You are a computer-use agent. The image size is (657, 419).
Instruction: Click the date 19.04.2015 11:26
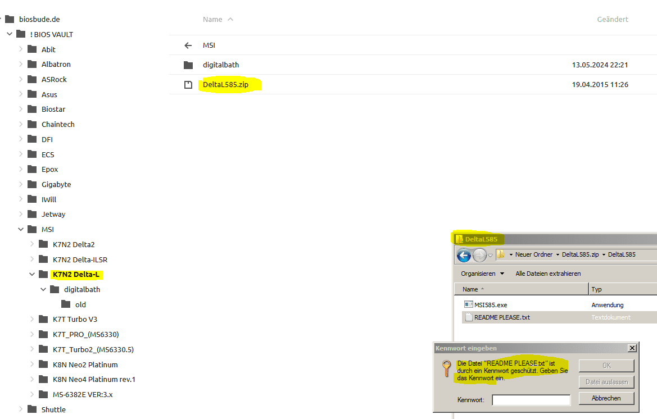pyautogui.click(x=600, y=85)
